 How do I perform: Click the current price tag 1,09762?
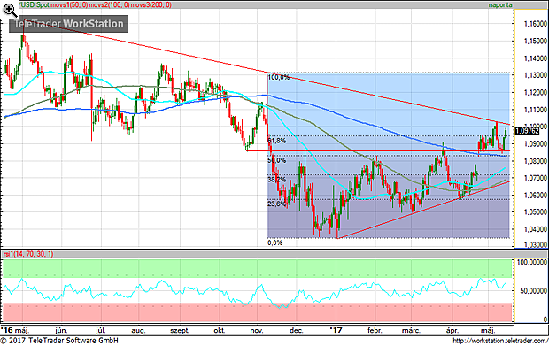[x=527, y=131]
